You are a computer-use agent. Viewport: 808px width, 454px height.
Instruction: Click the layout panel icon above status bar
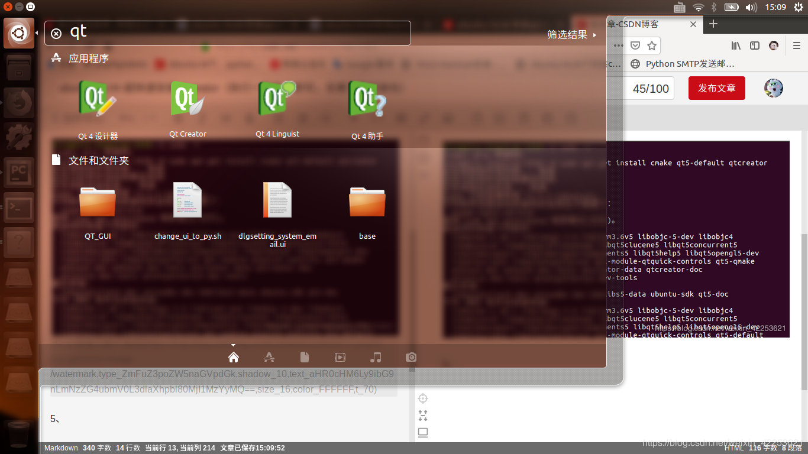click(423, 433)
